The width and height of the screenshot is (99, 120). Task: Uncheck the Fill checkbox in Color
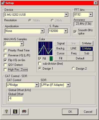[40, 59]
